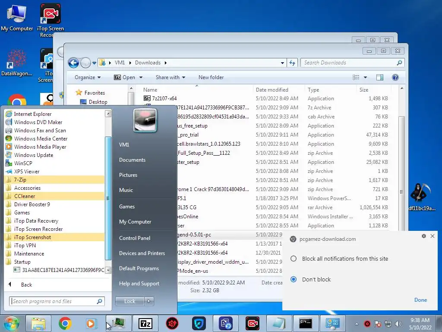
Task: Expand the CCleaner program folder
Action: point(55,196)
